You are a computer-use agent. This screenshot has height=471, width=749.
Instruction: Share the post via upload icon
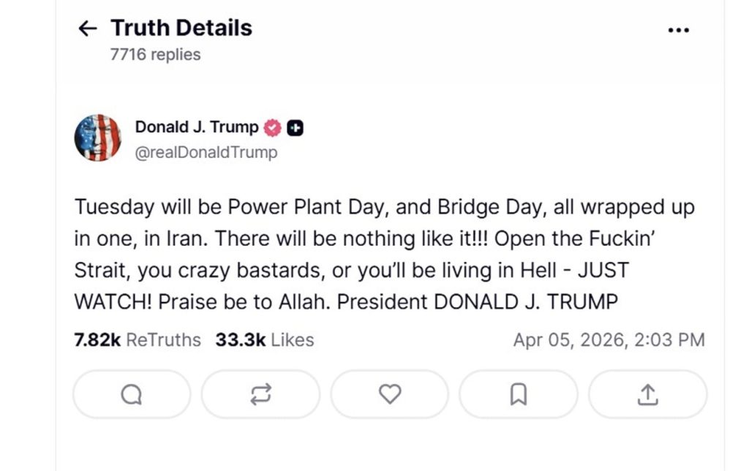click(x=647, y=394)
